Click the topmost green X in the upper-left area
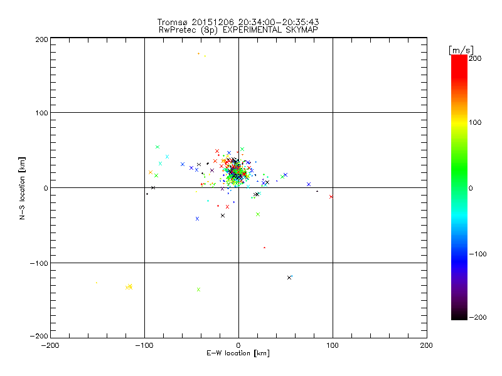This screenshot has width=502, height=376. coord(158,147)
